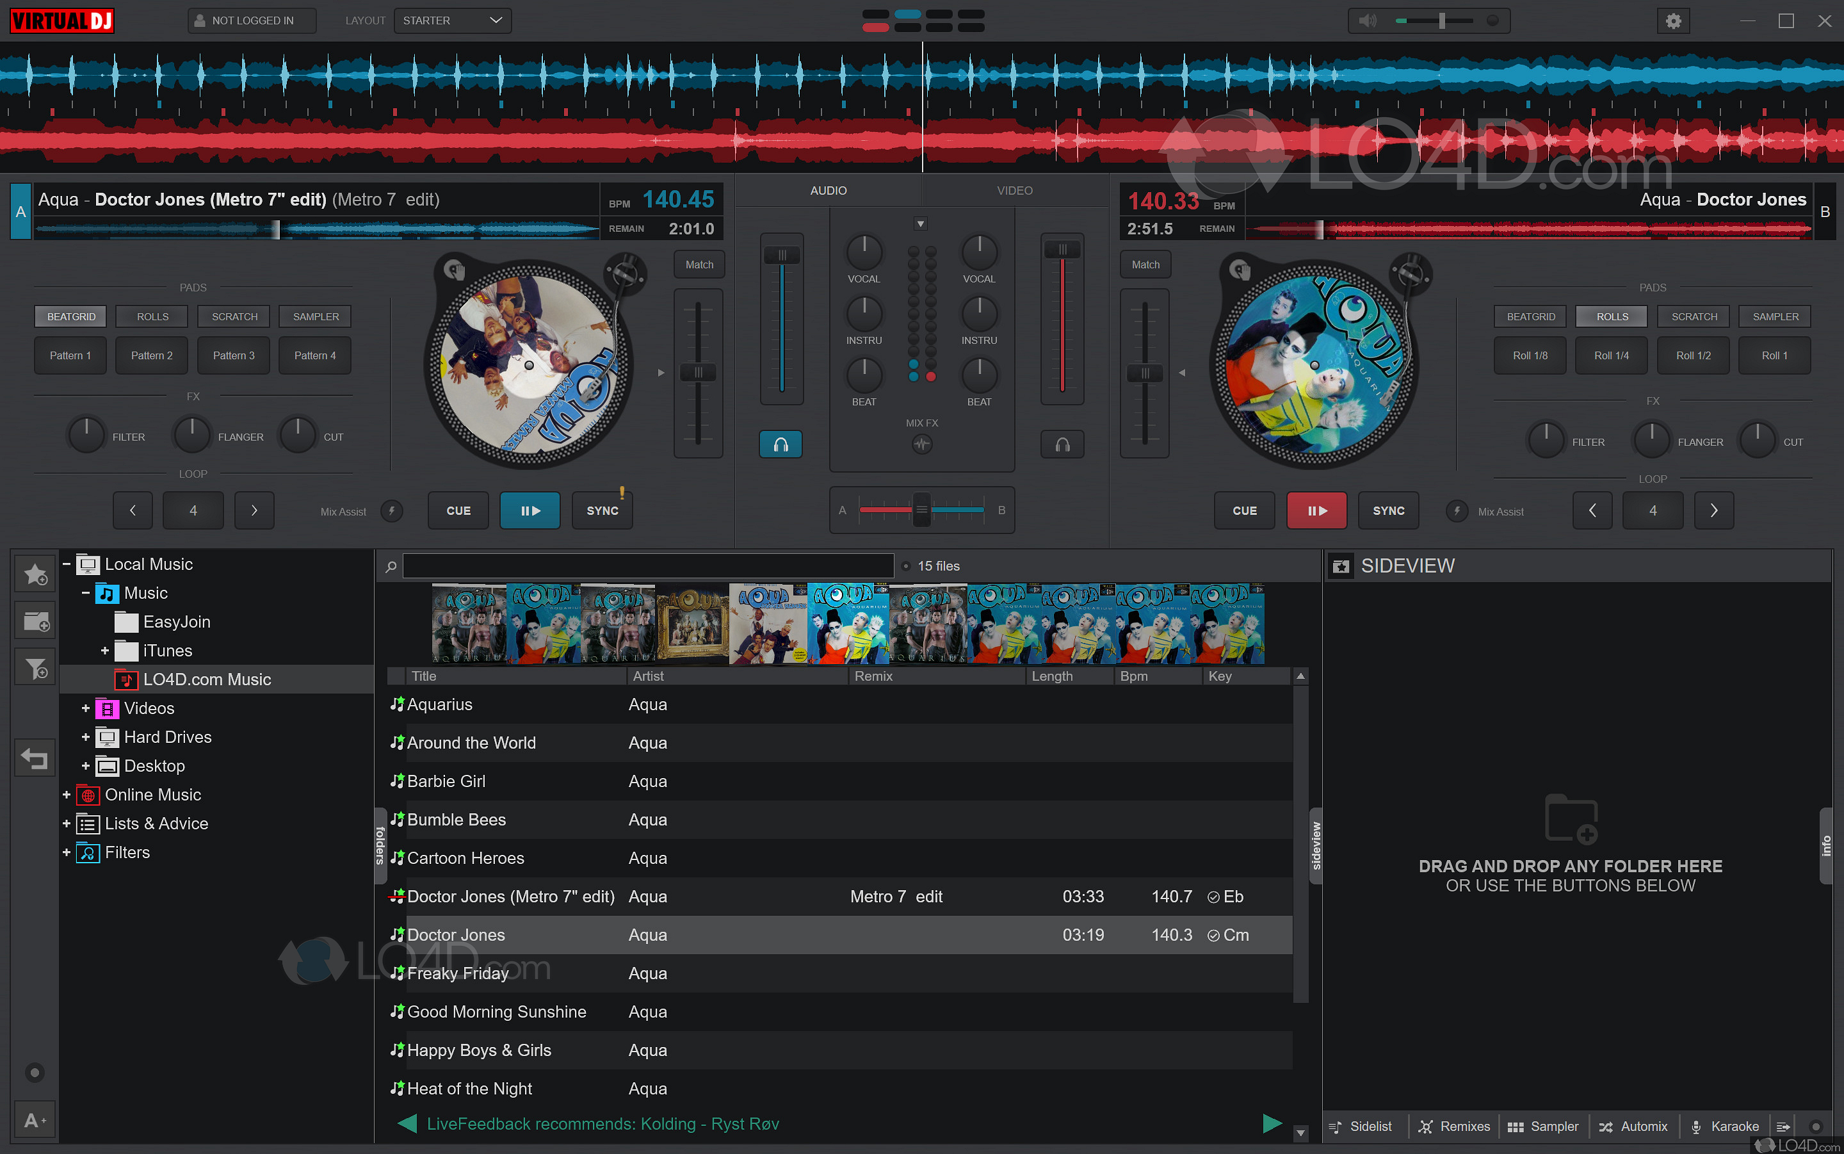Click the Online Music globe icon
The width and height of the screenshot is (1844, 1154).
coord(88,795)
